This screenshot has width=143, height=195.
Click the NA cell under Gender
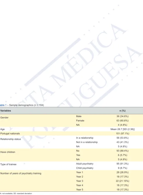click(78, 125)
